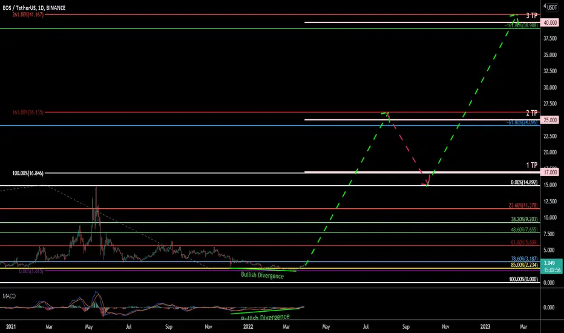Screen dimensions: 564x333
Task: Select the MACD indicator label
Action: [9, 296]
